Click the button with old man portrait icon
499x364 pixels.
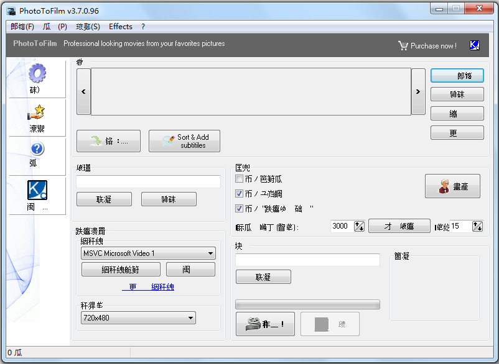[x=452, y=186]
